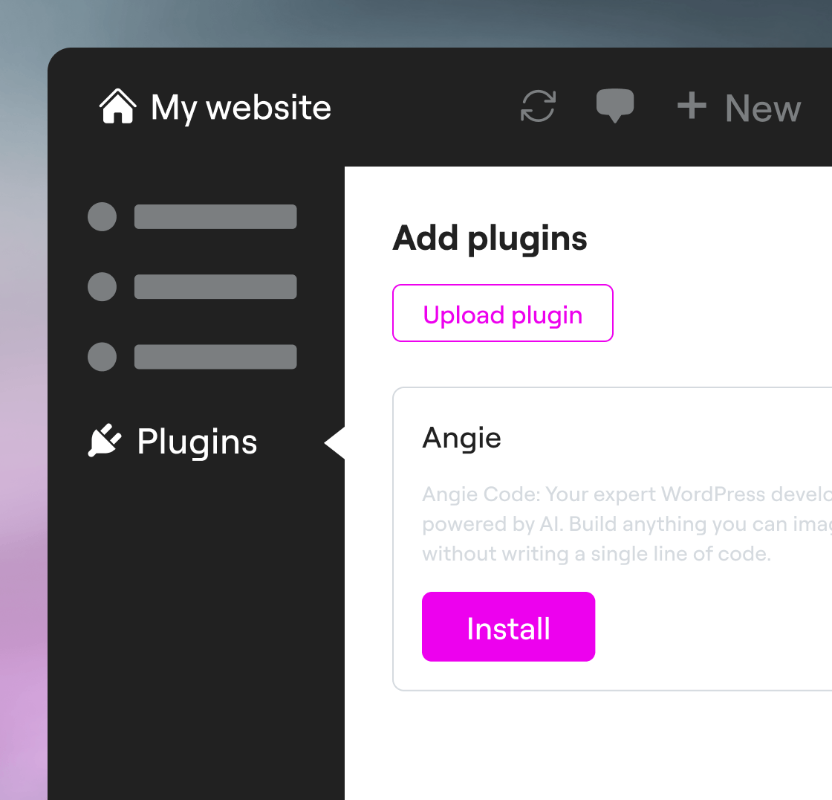832x800 pixels.
Task: Click the home icon beside My website
Action: pyautogui.click(x=117, y=107)
